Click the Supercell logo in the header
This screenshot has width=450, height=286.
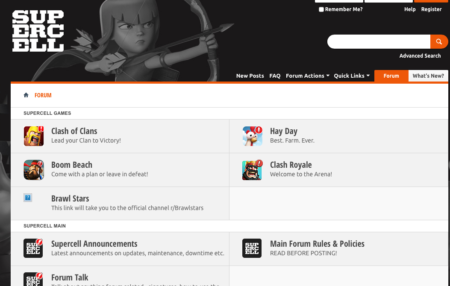(x=38, y=31)
